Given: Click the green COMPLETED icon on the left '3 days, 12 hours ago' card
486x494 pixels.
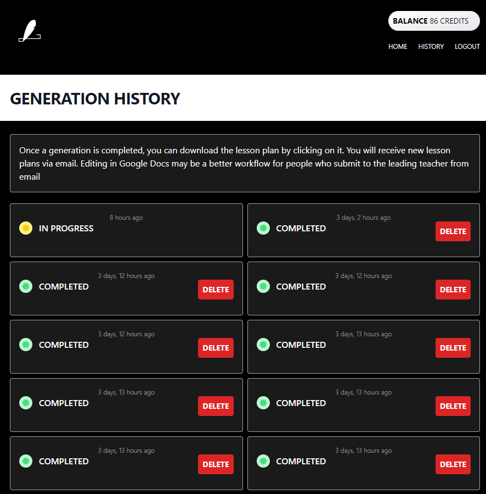Looking at the screenshot, I should click(26, 286).
